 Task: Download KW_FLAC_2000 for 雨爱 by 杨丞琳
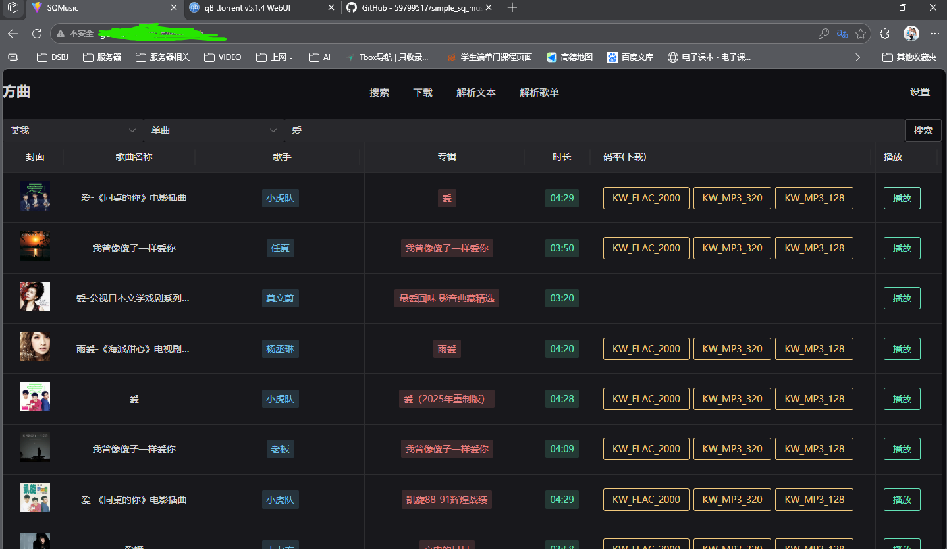(646, 348)
